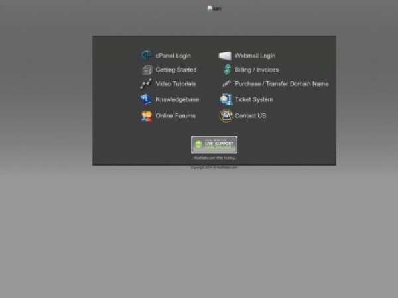398x298 pixels.
Task: Browse the Knowledgebase text link
Action: click(177, 99)
